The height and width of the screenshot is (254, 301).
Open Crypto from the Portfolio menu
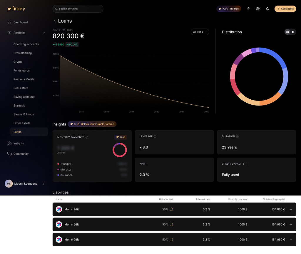18,62
